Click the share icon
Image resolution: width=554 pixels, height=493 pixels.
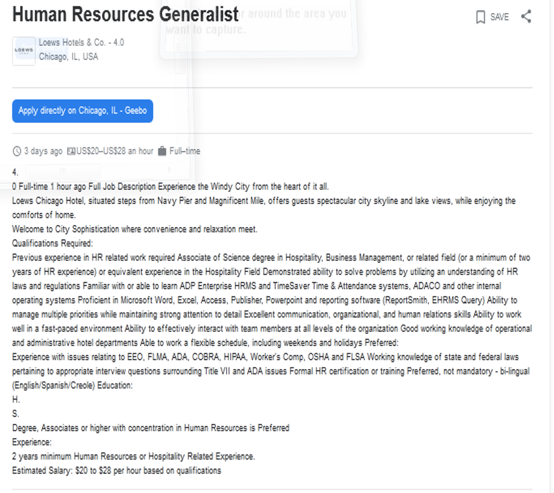tap(526, 16)
